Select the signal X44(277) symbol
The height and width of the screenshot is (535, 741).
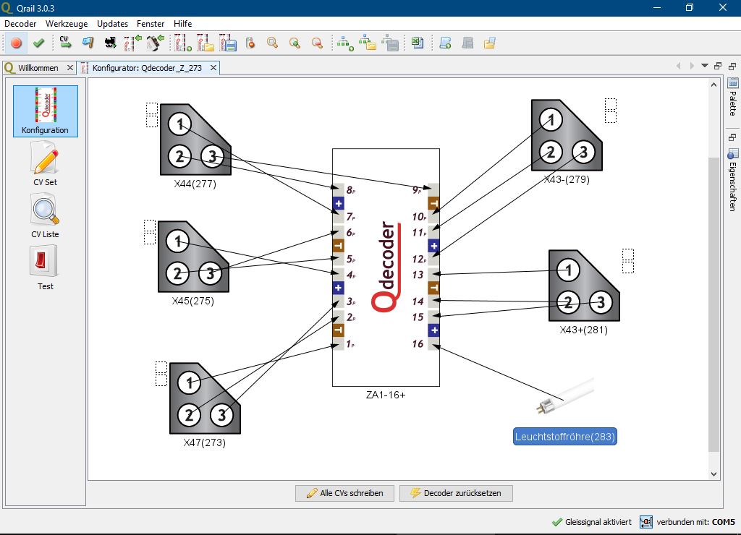[195, 140]
